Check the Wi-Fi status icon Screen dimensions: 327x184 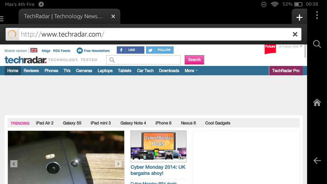(275, 4)
